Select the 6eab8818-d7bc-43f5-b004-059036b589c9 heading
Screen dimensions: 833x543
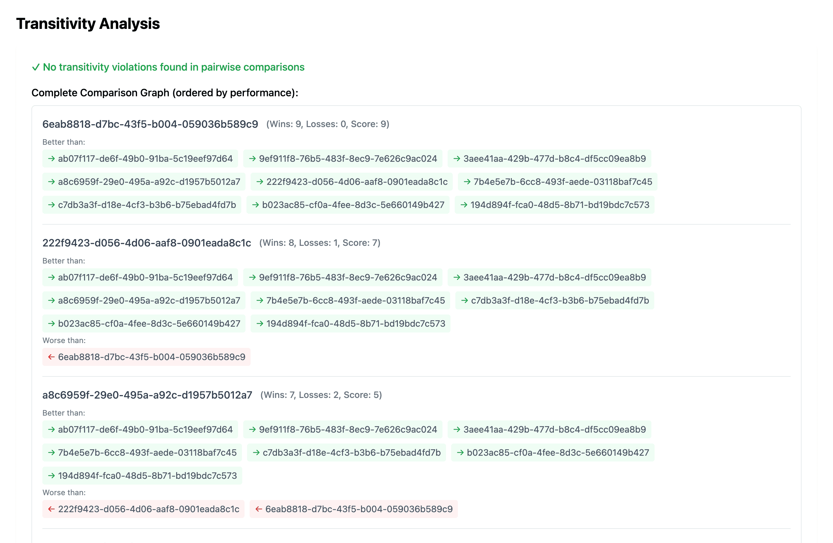[x=150, y=124]
